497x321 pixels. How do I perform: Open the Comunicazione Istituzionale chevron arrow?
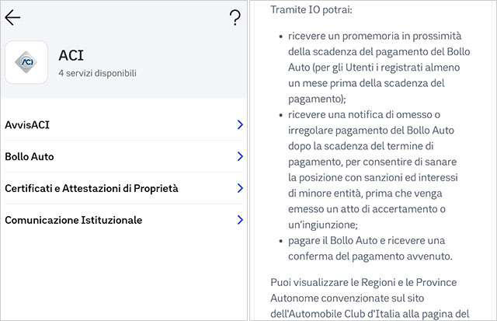click(240, 220)
